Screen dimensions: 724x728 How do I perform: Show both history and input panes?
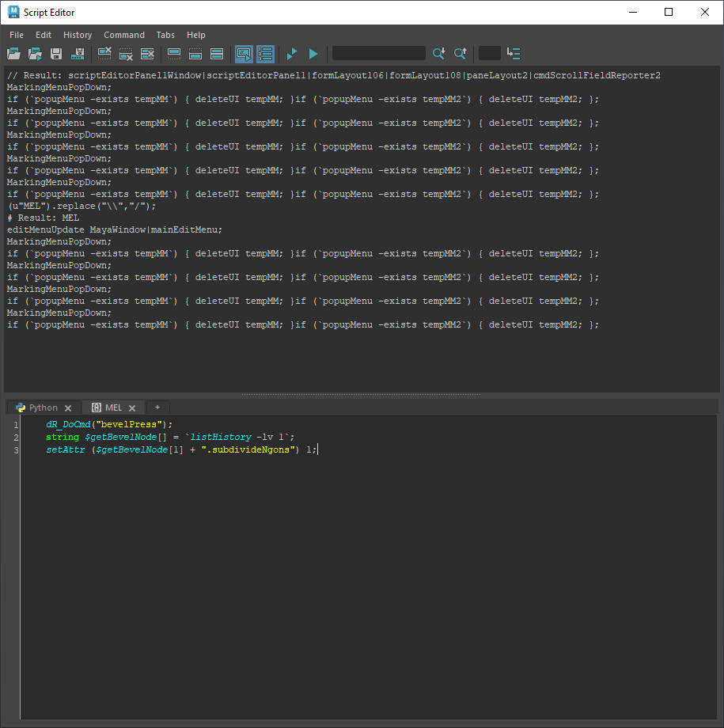click(x=217, y=54)
